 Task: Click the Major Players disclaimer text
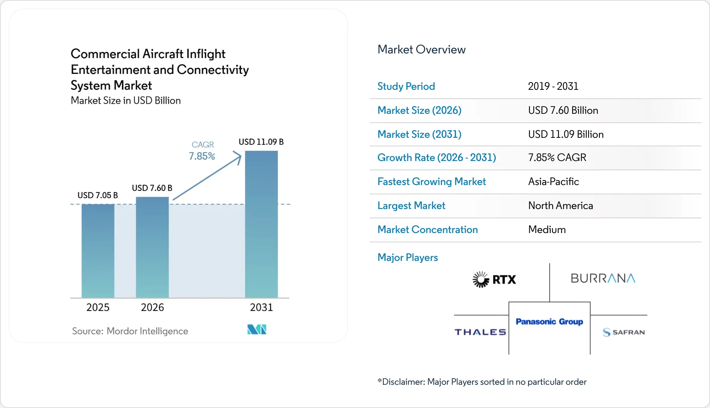coord(482,382)
